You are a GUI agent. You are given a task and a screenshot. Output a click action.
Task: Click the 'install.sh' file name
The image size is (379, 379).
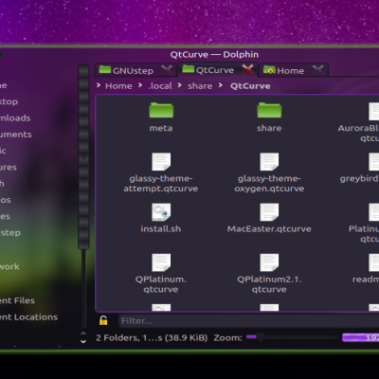(x=161, y=228)
